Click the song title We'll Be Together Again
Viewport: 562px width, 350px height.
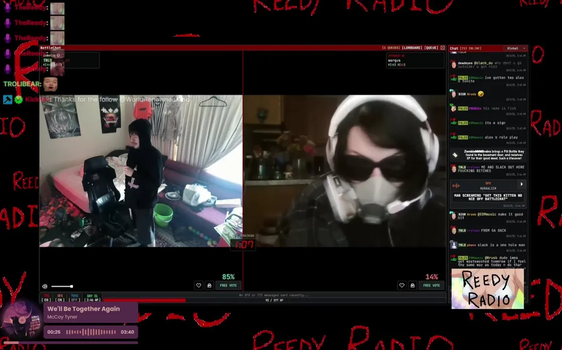(83, 309)
